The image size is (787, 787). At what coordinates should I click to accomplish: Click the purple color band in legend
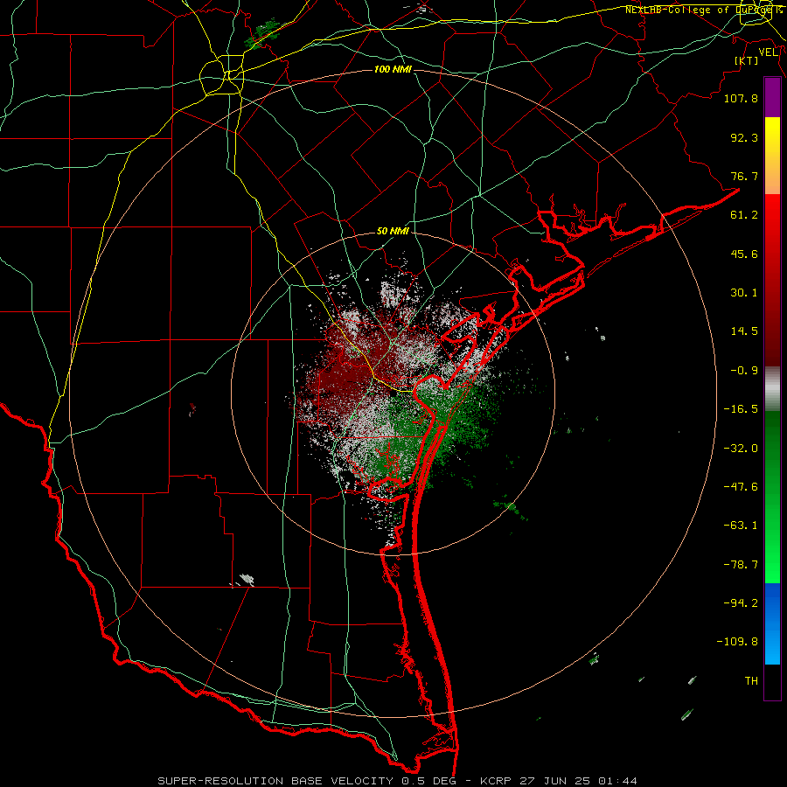772,98
